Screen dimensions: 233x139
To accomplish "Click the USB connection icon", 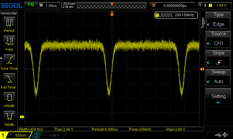I will click(218, 135).
